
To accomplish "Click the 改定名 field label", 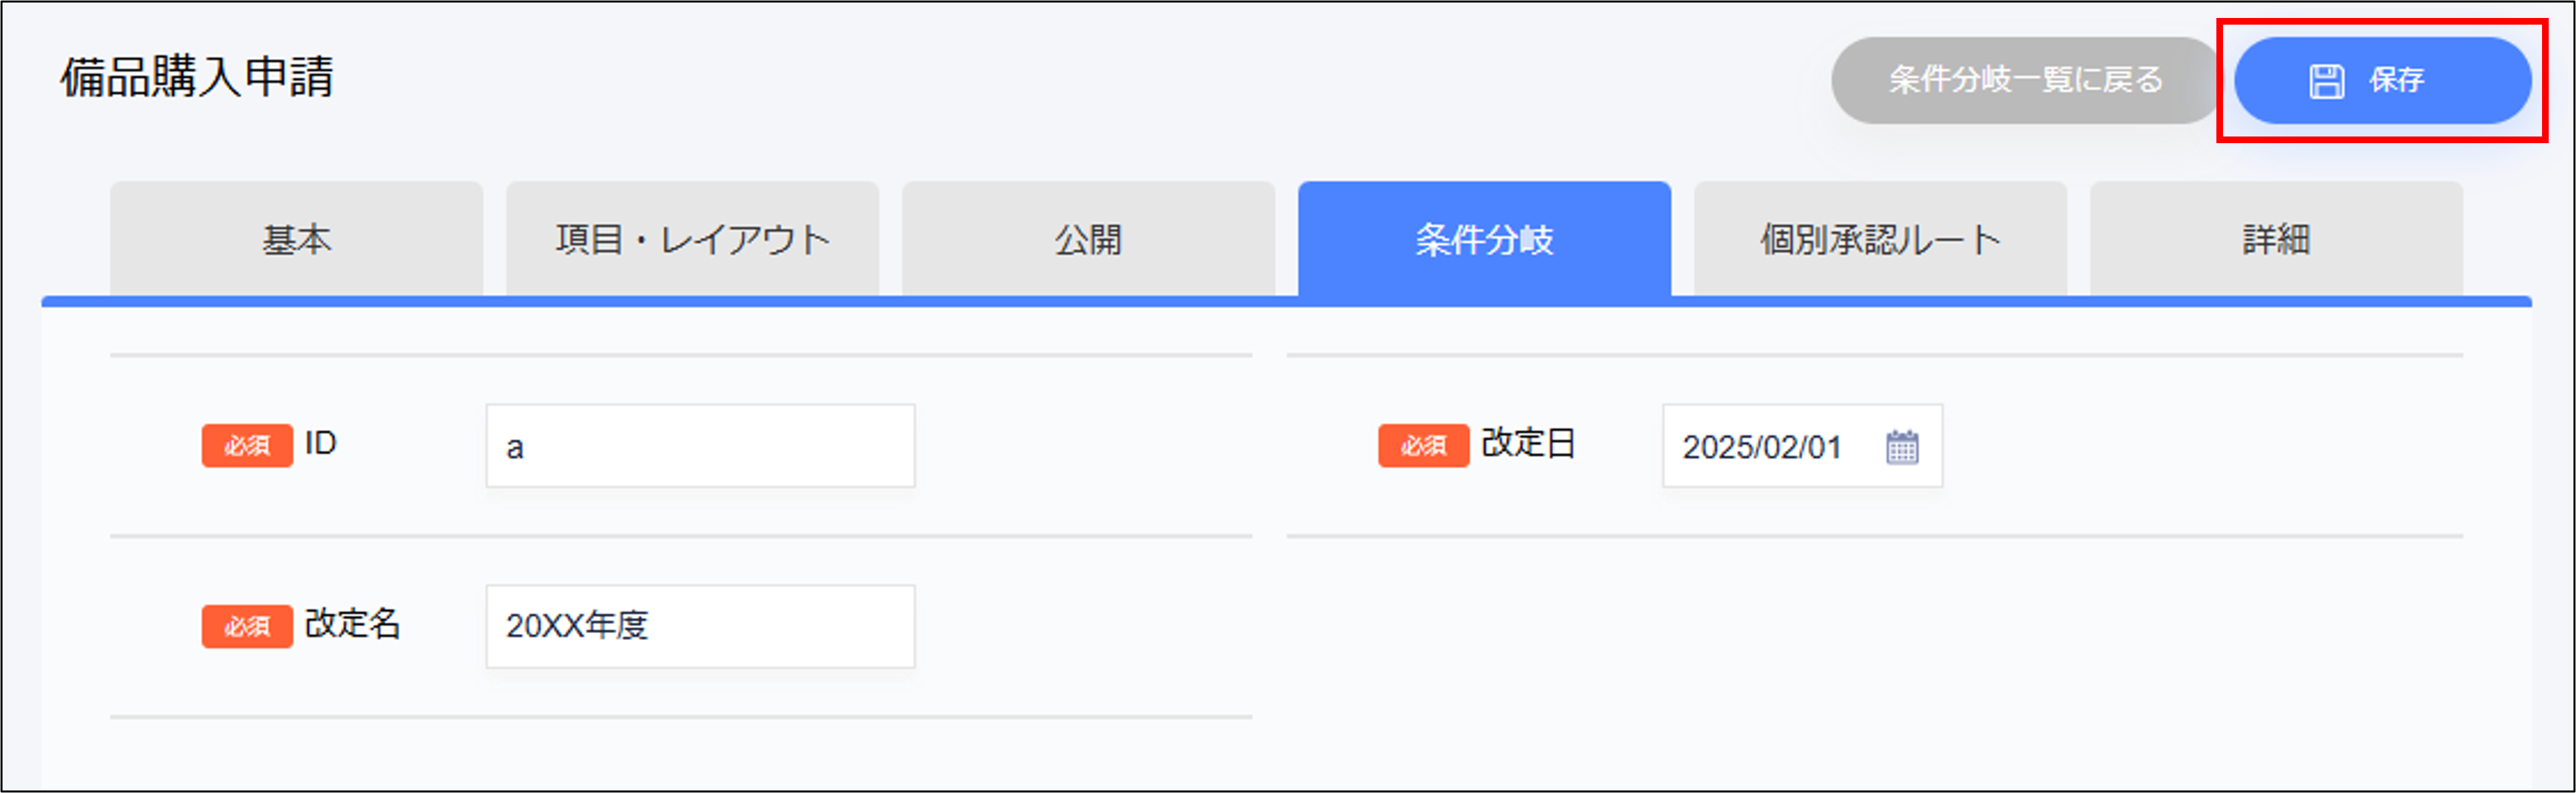I will 352,624.
